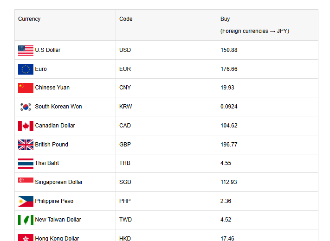Image resolution: width=330 pixels, height=241 pixels.
Task: Click the Buy column header
Action: point(225,19)
